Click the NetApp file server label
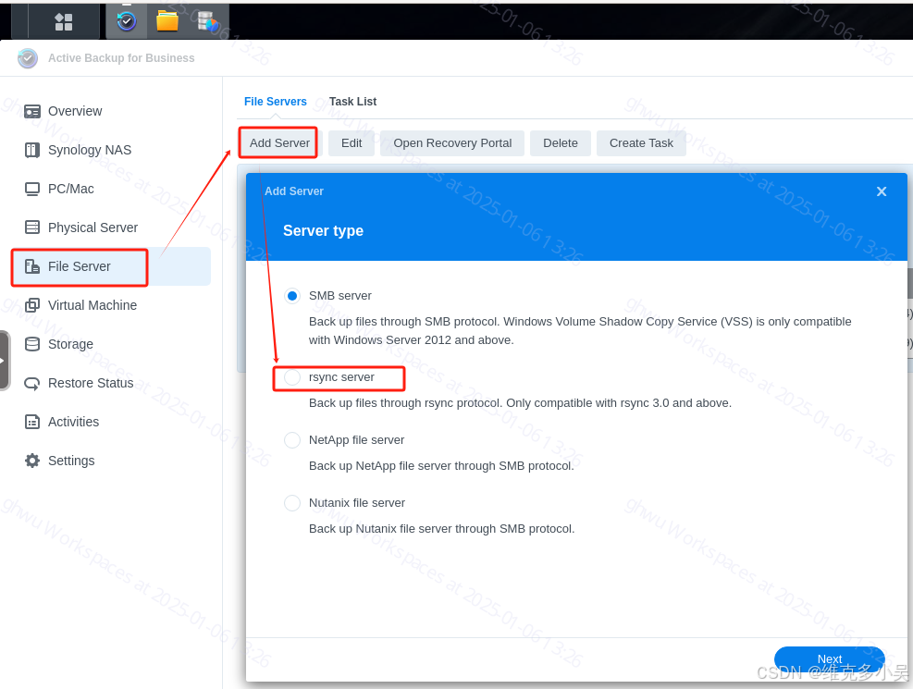913x689 pixels. point(356,440)
